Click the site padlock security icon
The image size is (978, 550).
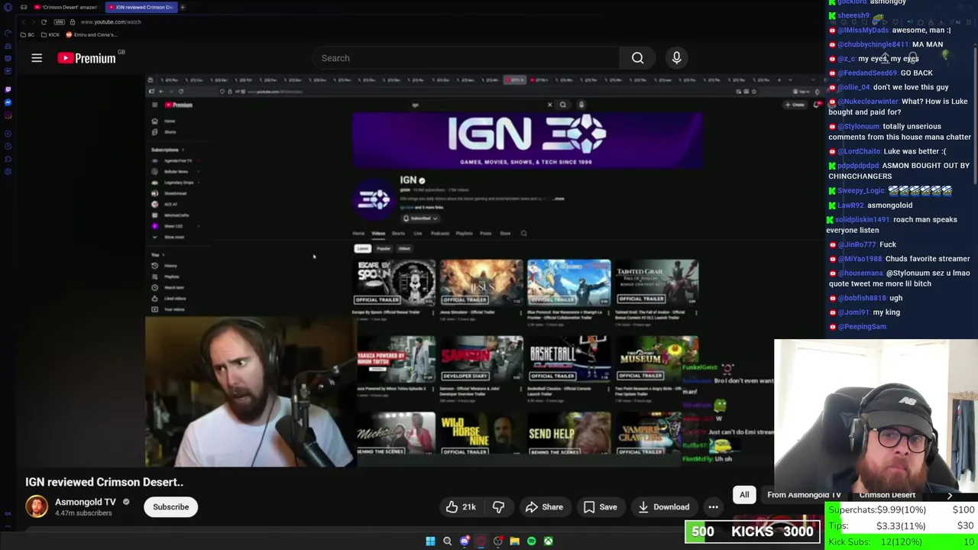point(73,22)
